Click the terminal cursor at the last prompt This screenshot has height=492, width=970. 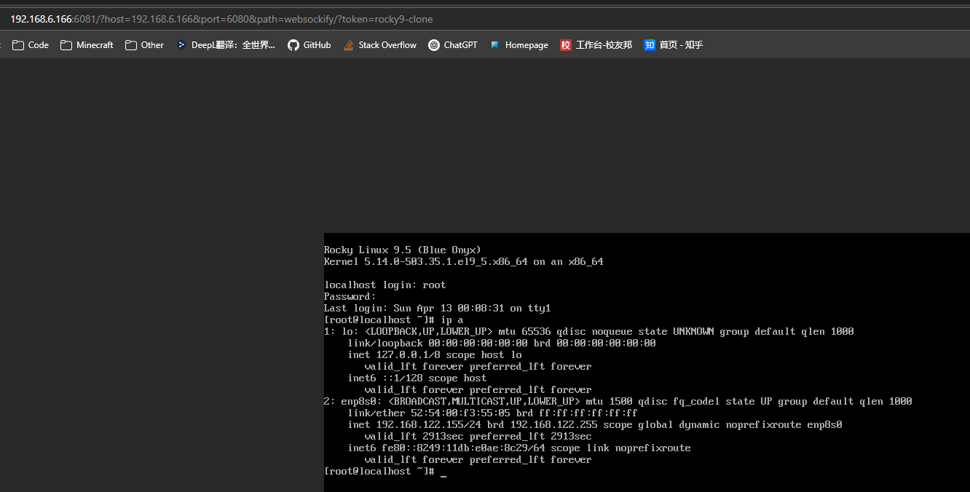[x=443, y=472]
